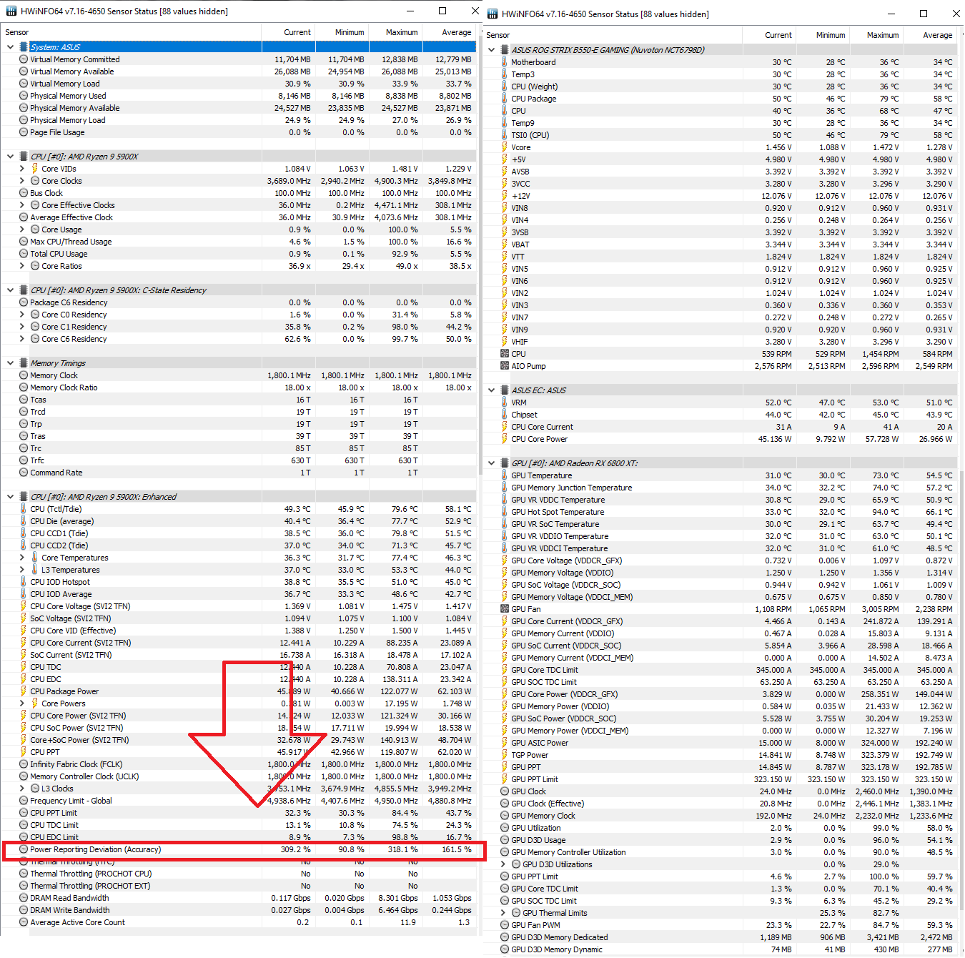Click the clock icon beside Virtual Memory Committed

pos(24,59)
